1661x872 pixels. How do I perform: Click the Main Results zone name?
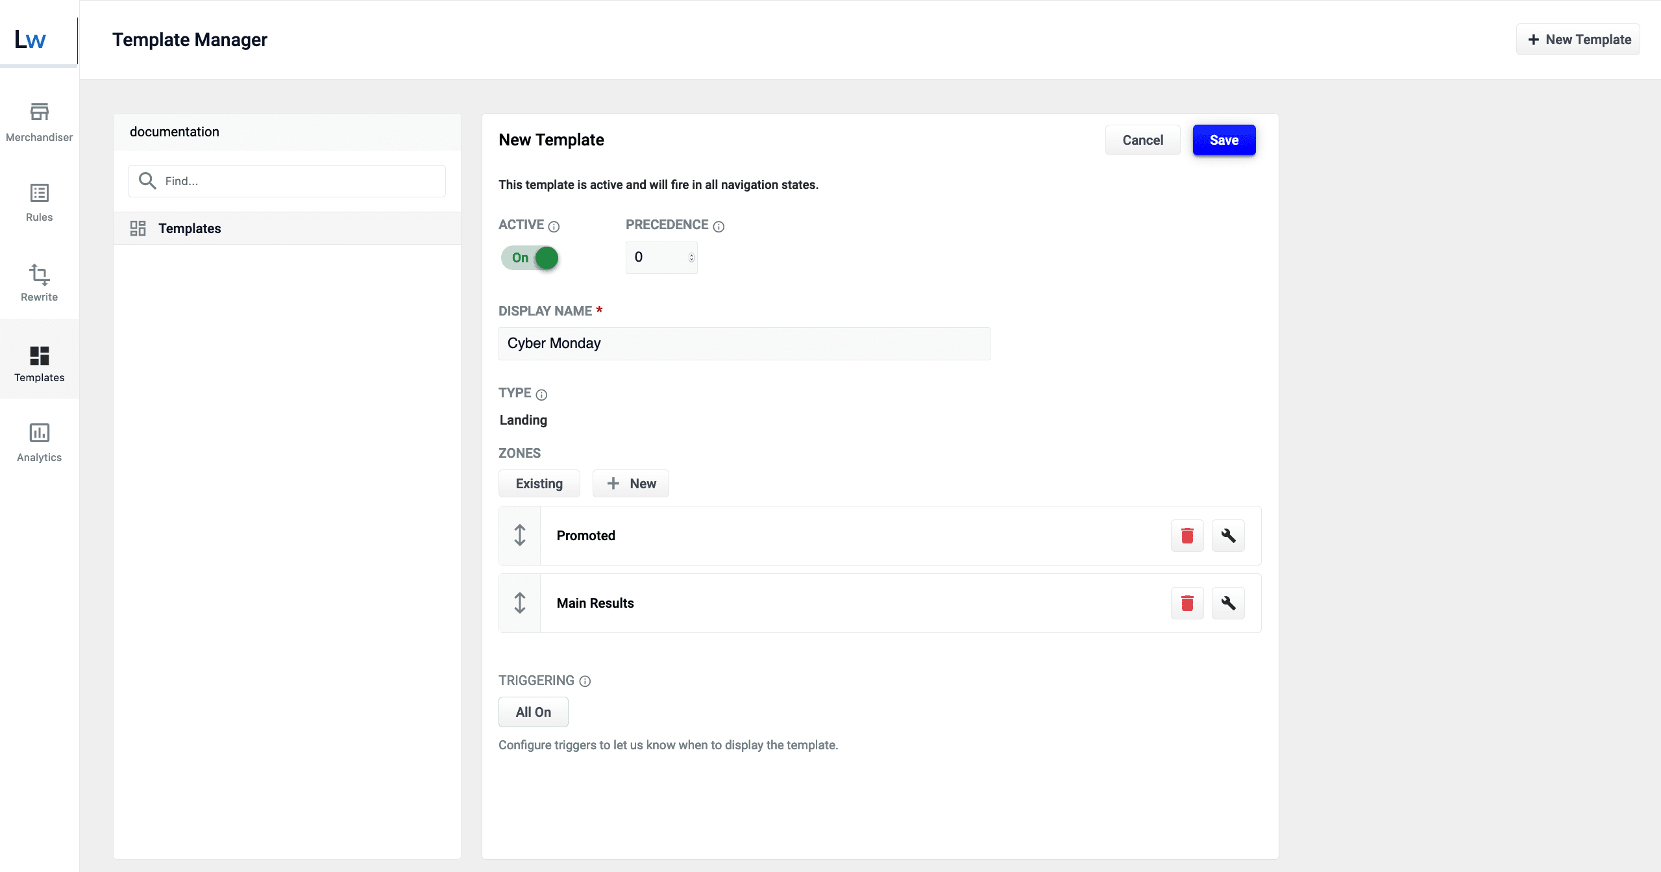[x=595, y=603]
